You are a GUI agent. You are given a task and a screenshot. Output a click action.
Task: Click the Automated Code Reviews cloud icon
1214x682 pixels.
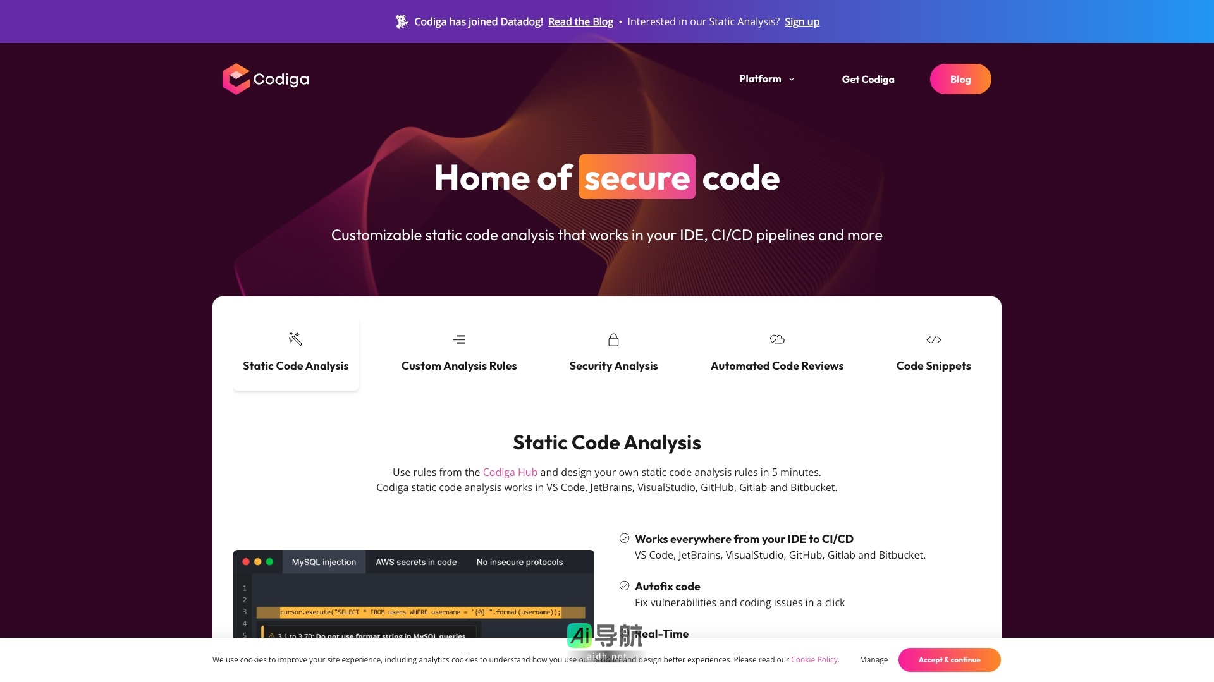[777, 339]
